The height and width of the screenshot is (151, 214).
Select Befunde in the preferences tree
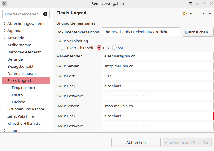tap(15, 59)
